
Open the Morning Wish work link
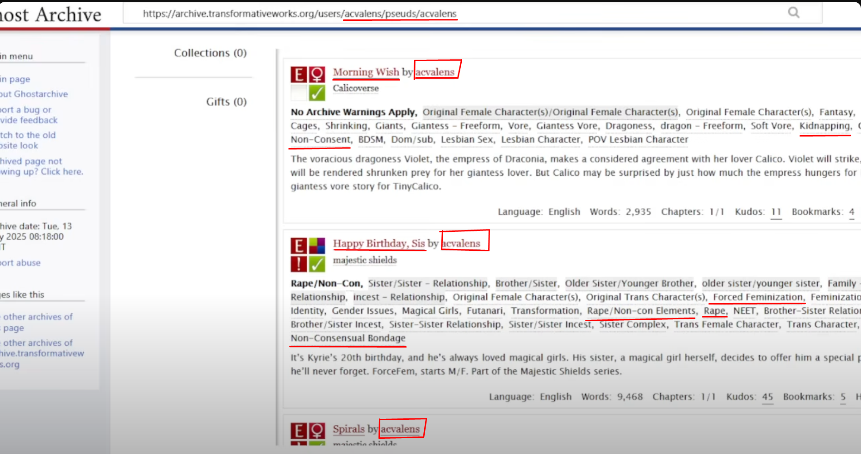[366, 72]
